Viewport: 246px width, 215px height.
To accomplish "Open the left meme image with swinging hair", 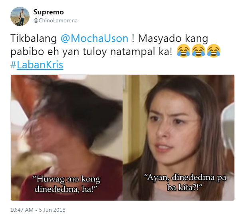I will tap(67, 137).
